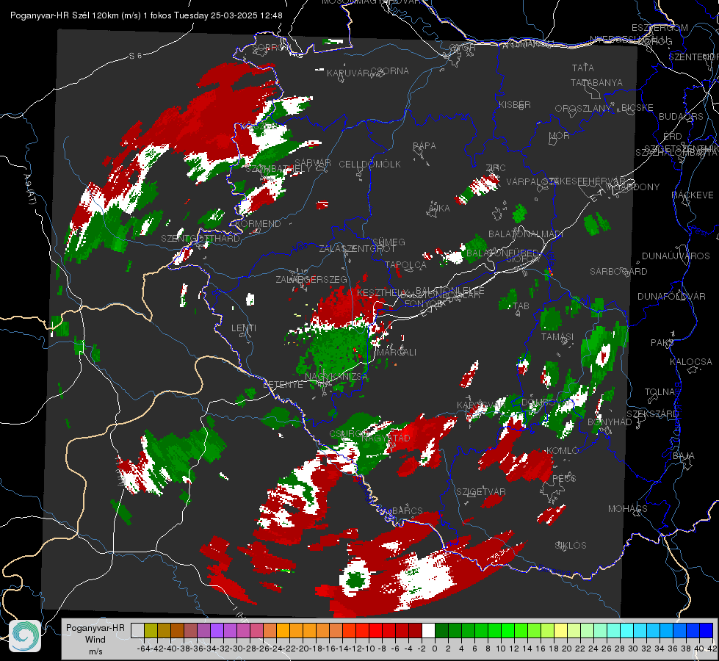The width and height of the screenshot is (719, 661).
Task: Click the TAPOLCA city label
Action: coord(406,264)
